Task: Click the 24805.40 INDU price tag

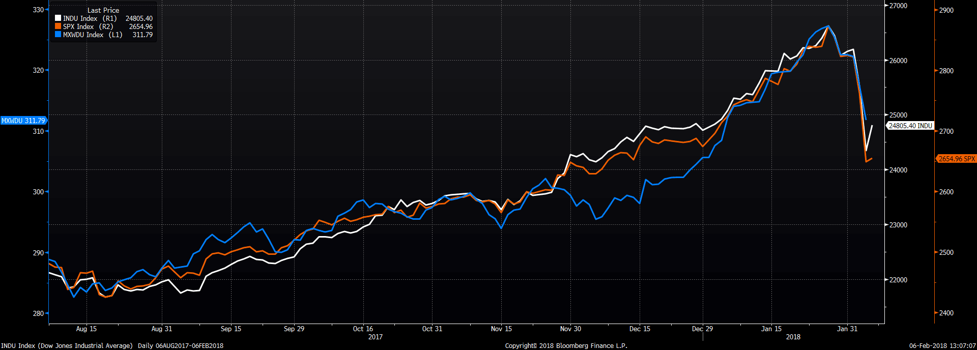Action: [x=910, y=126]
